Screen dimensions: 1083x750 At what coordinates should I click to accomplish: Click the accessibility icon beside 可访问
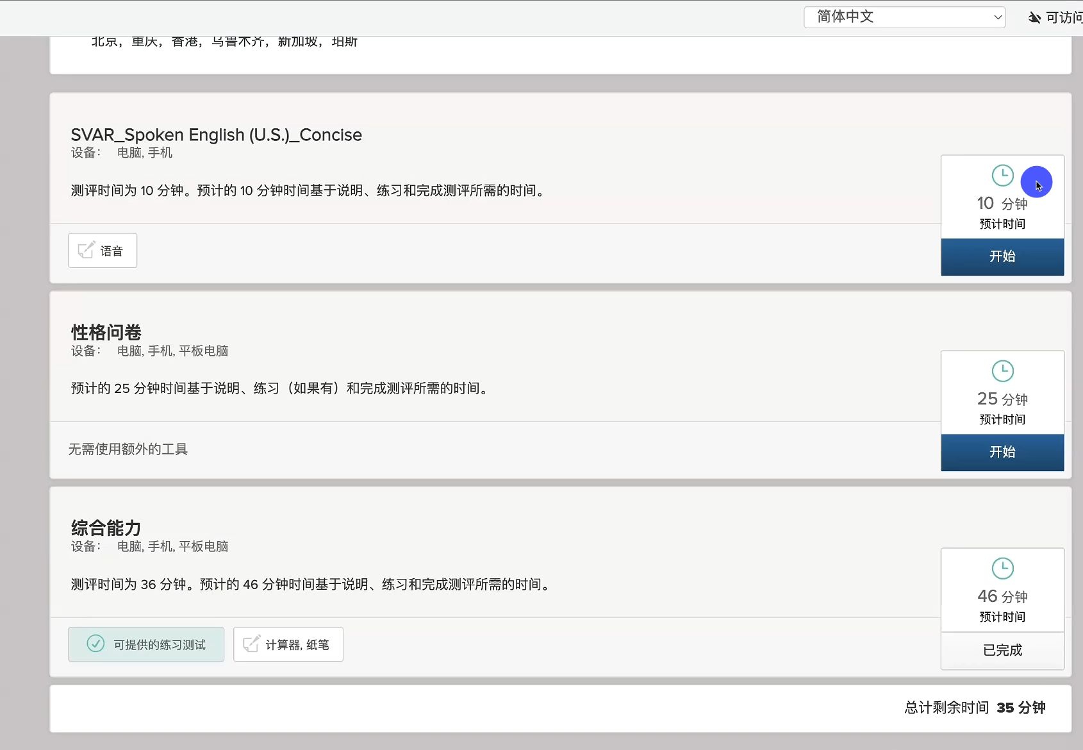click(1034, 18)
